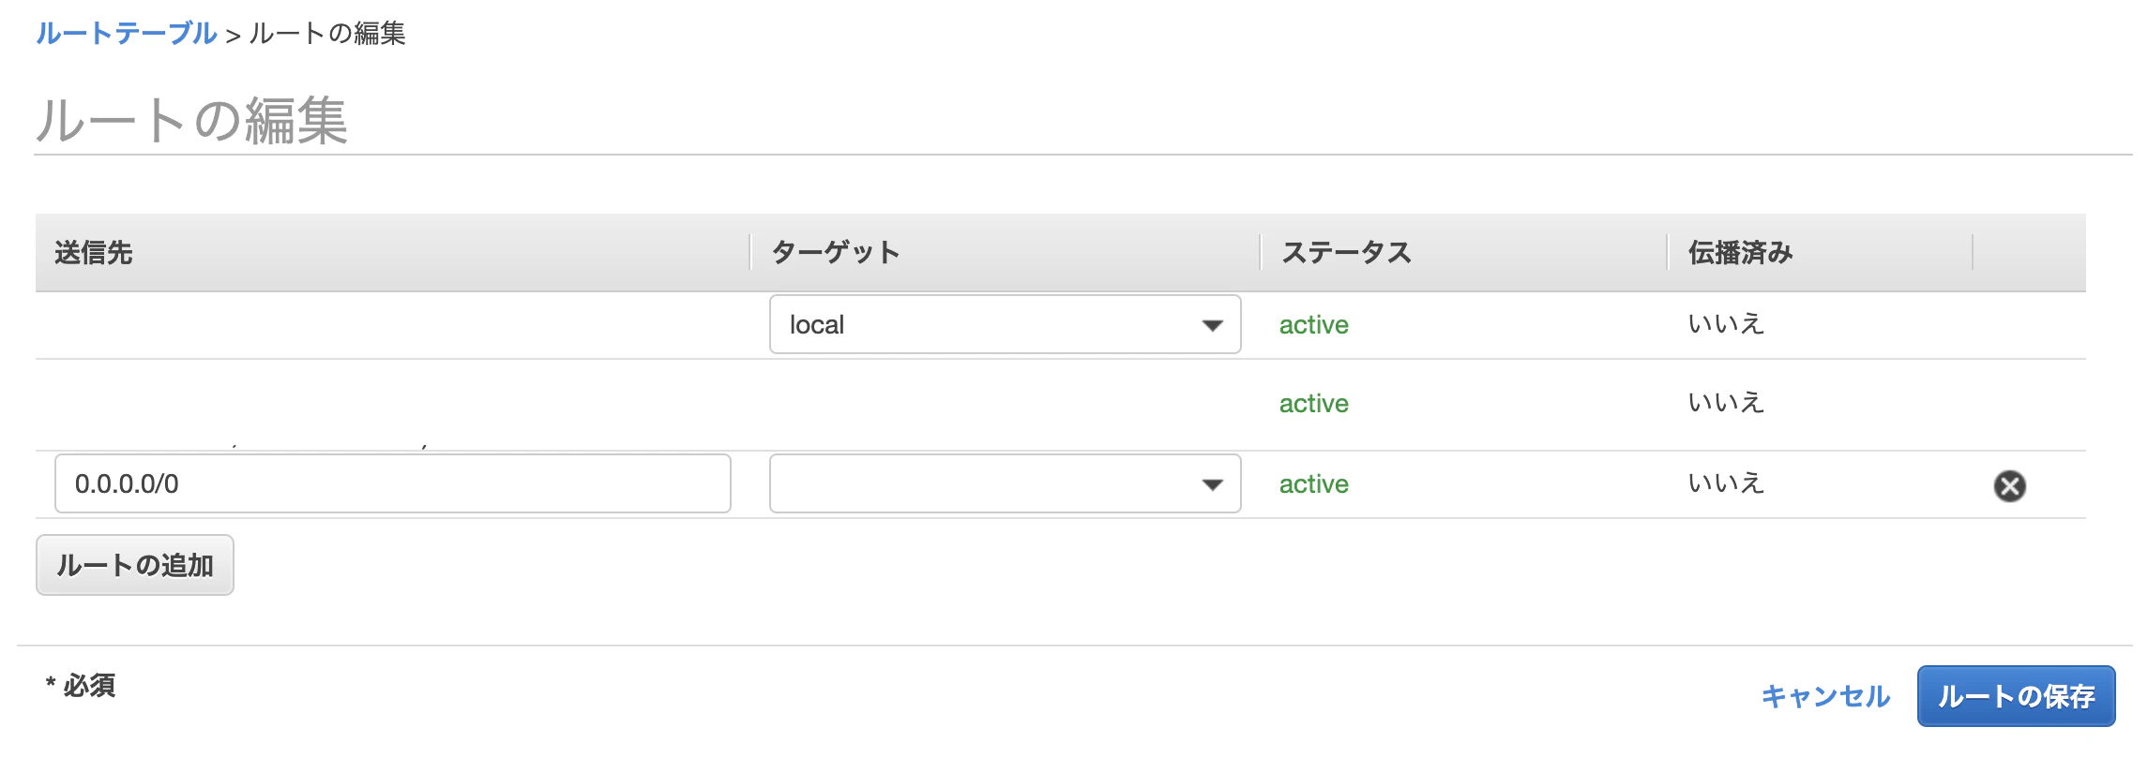Image resolution: width=2148 pixels, height=772 pixels.
Task: Click the ルートの追加 button
Action: pyautogui.click(x=134, y=564)
